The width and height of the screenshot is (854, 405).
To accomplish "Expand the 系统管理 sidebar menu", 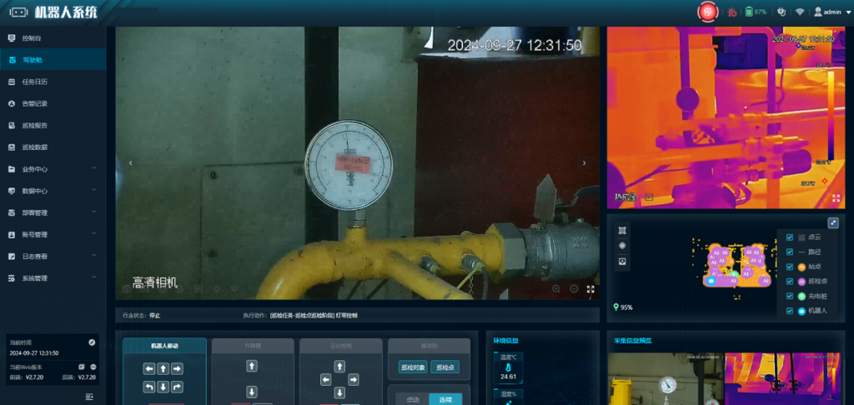I will [x=50, y=277].
